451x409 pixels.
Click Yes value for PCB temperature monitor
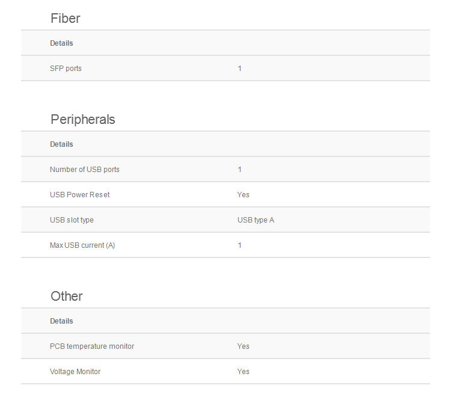[x=244, y=346]
